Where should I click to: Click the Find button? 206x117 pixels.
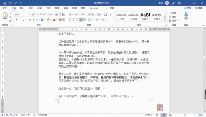click(173, 13)
